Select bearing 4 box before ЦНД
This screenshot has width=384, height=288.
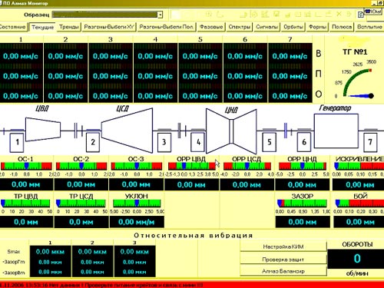(198, 142)
